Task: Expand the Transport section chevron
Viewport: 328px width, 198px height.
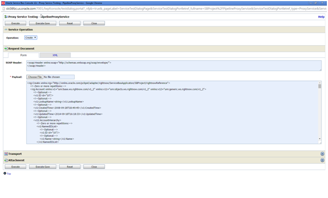Action: (x=322, y=154)
